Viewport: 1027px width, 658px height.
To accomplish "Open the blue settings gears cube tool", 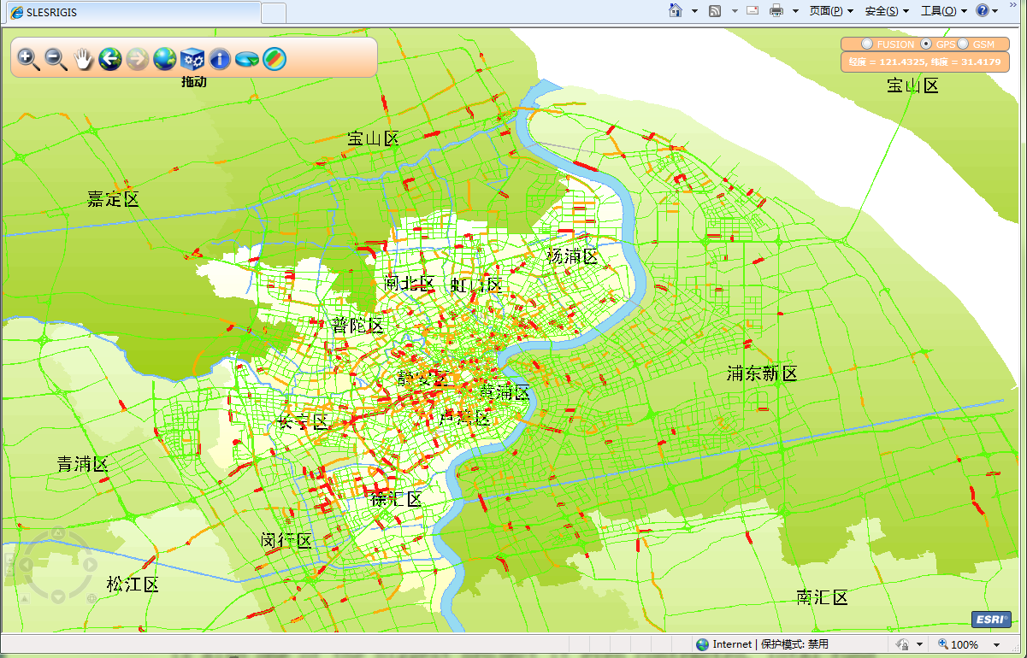I will click(x=192, y=59).
